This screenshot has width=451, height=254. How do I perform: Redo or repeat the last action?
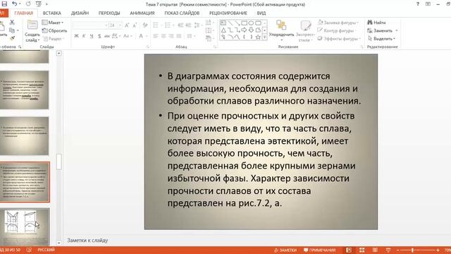pyautogui.click(x=28, y=4)
